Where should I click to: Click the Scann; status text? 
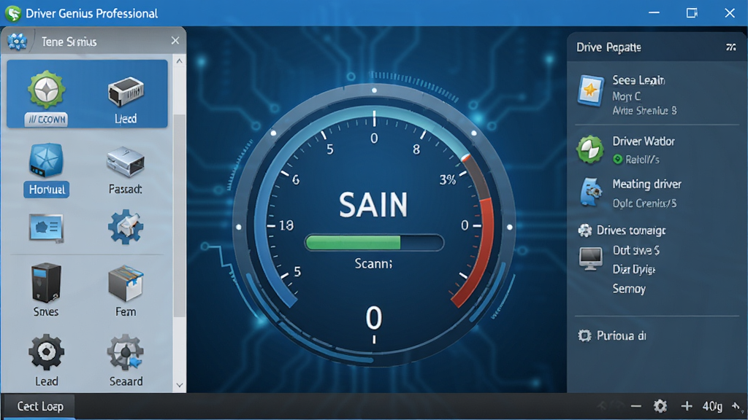tap(373, 263)
